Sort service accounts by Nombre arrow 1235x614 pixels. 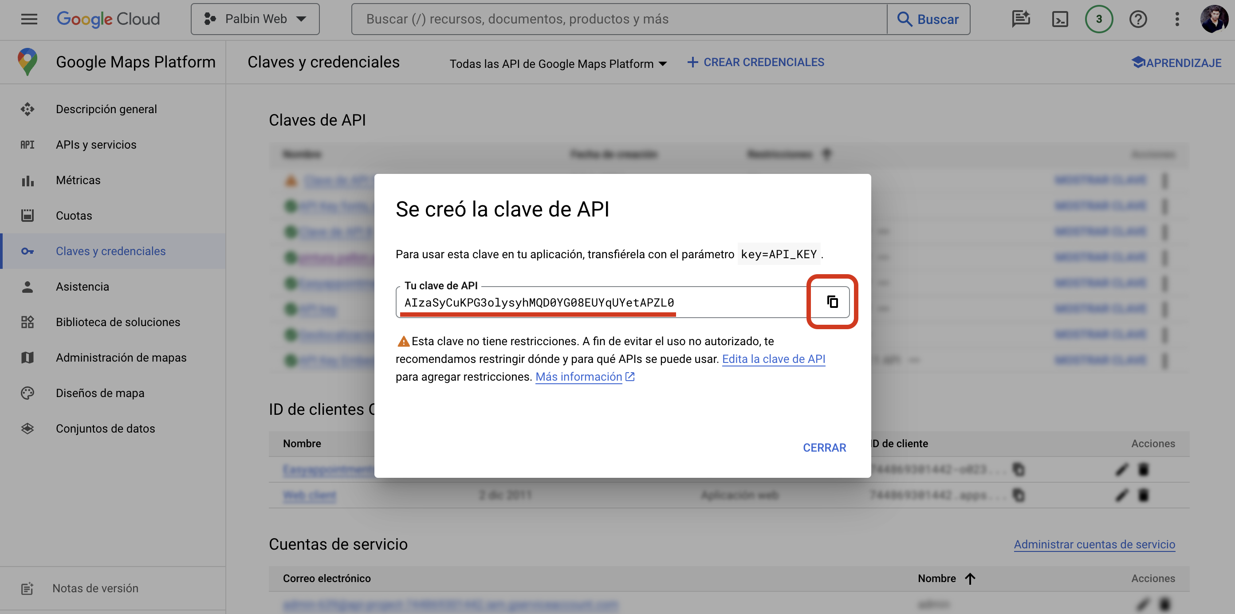coord(970,579)
